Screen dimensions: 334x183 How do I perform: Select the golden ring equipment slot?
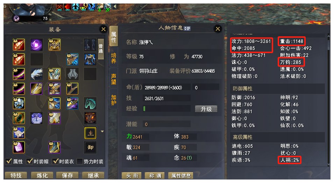coord(19,118)
